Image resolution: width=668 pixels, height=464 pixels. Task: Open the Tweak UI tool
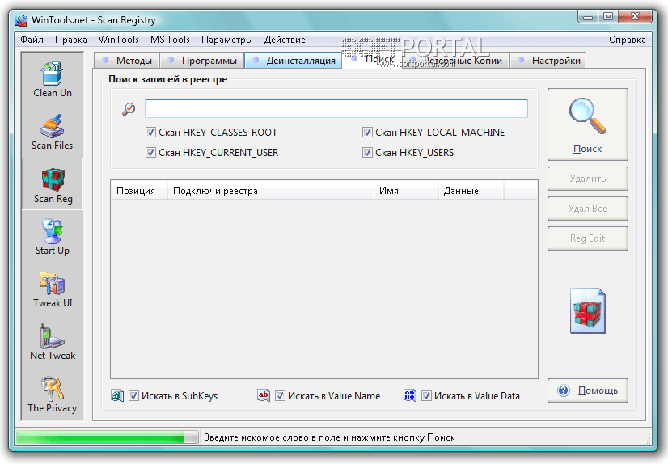click(53, 289)
